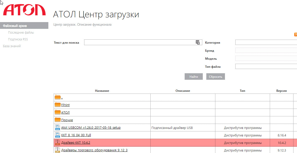Click the Atol_USBCOM exe file icon
This screenshot has height=153, width=297.
pos(57,127)
